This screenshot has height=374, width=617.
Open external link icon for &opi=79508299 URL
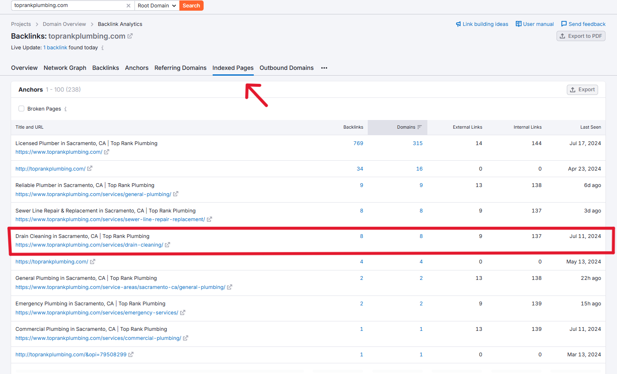131,355
